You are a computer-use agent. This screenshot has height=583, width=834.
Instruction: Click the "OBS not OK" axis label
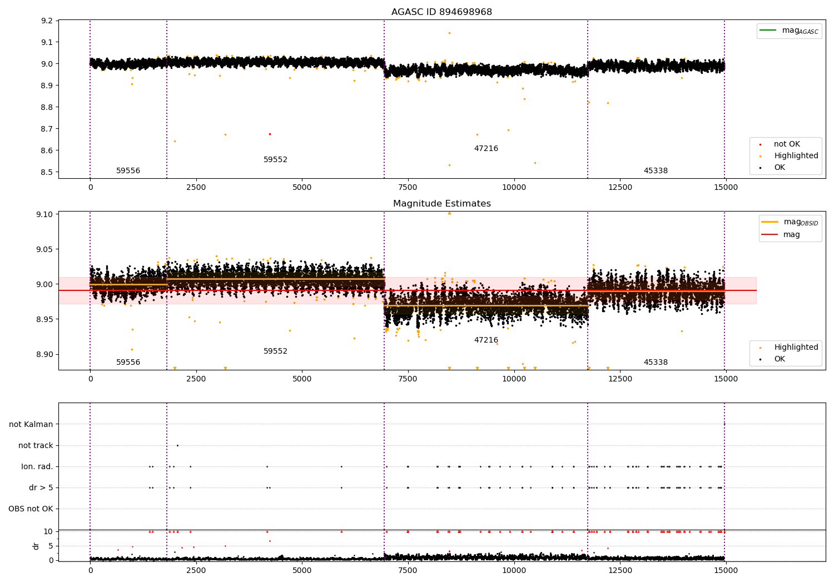(31, 509)
